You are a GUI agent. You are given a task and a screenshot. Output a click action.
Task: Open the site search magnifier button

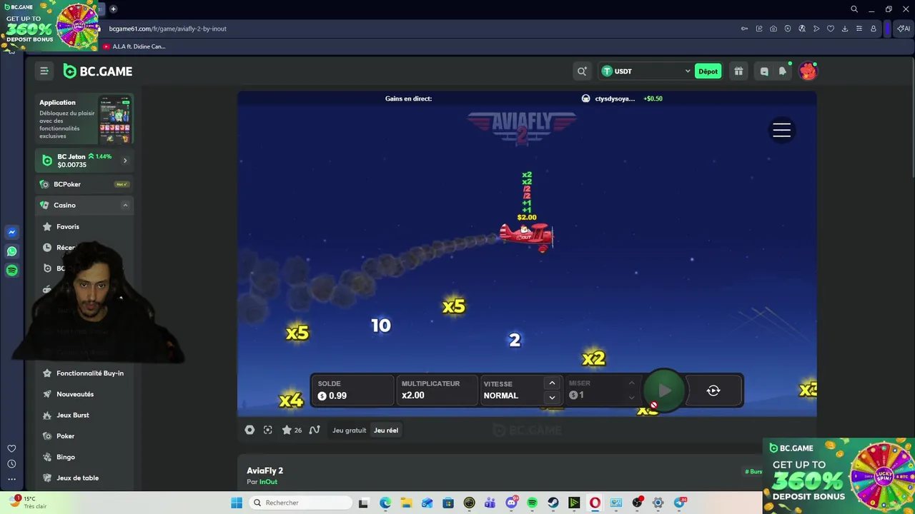click(582, 71)
